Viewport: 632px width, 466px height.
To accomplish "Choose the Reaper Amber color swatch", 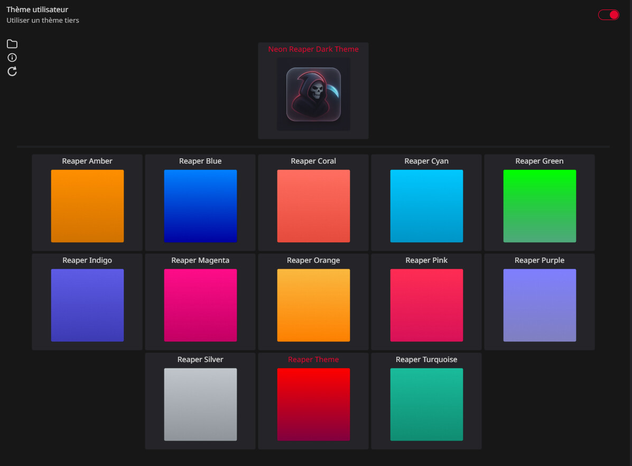I will (x=87, y=206).
